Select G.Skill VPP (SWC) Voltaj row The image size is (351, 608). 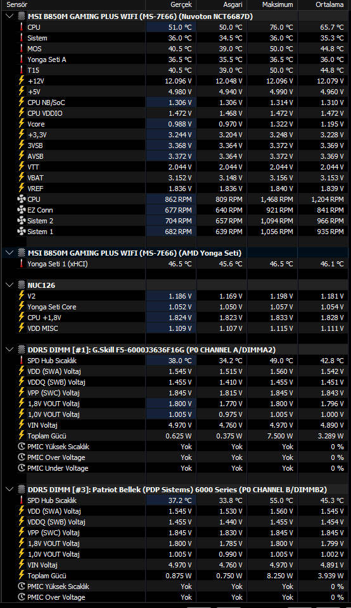(174, 393)
